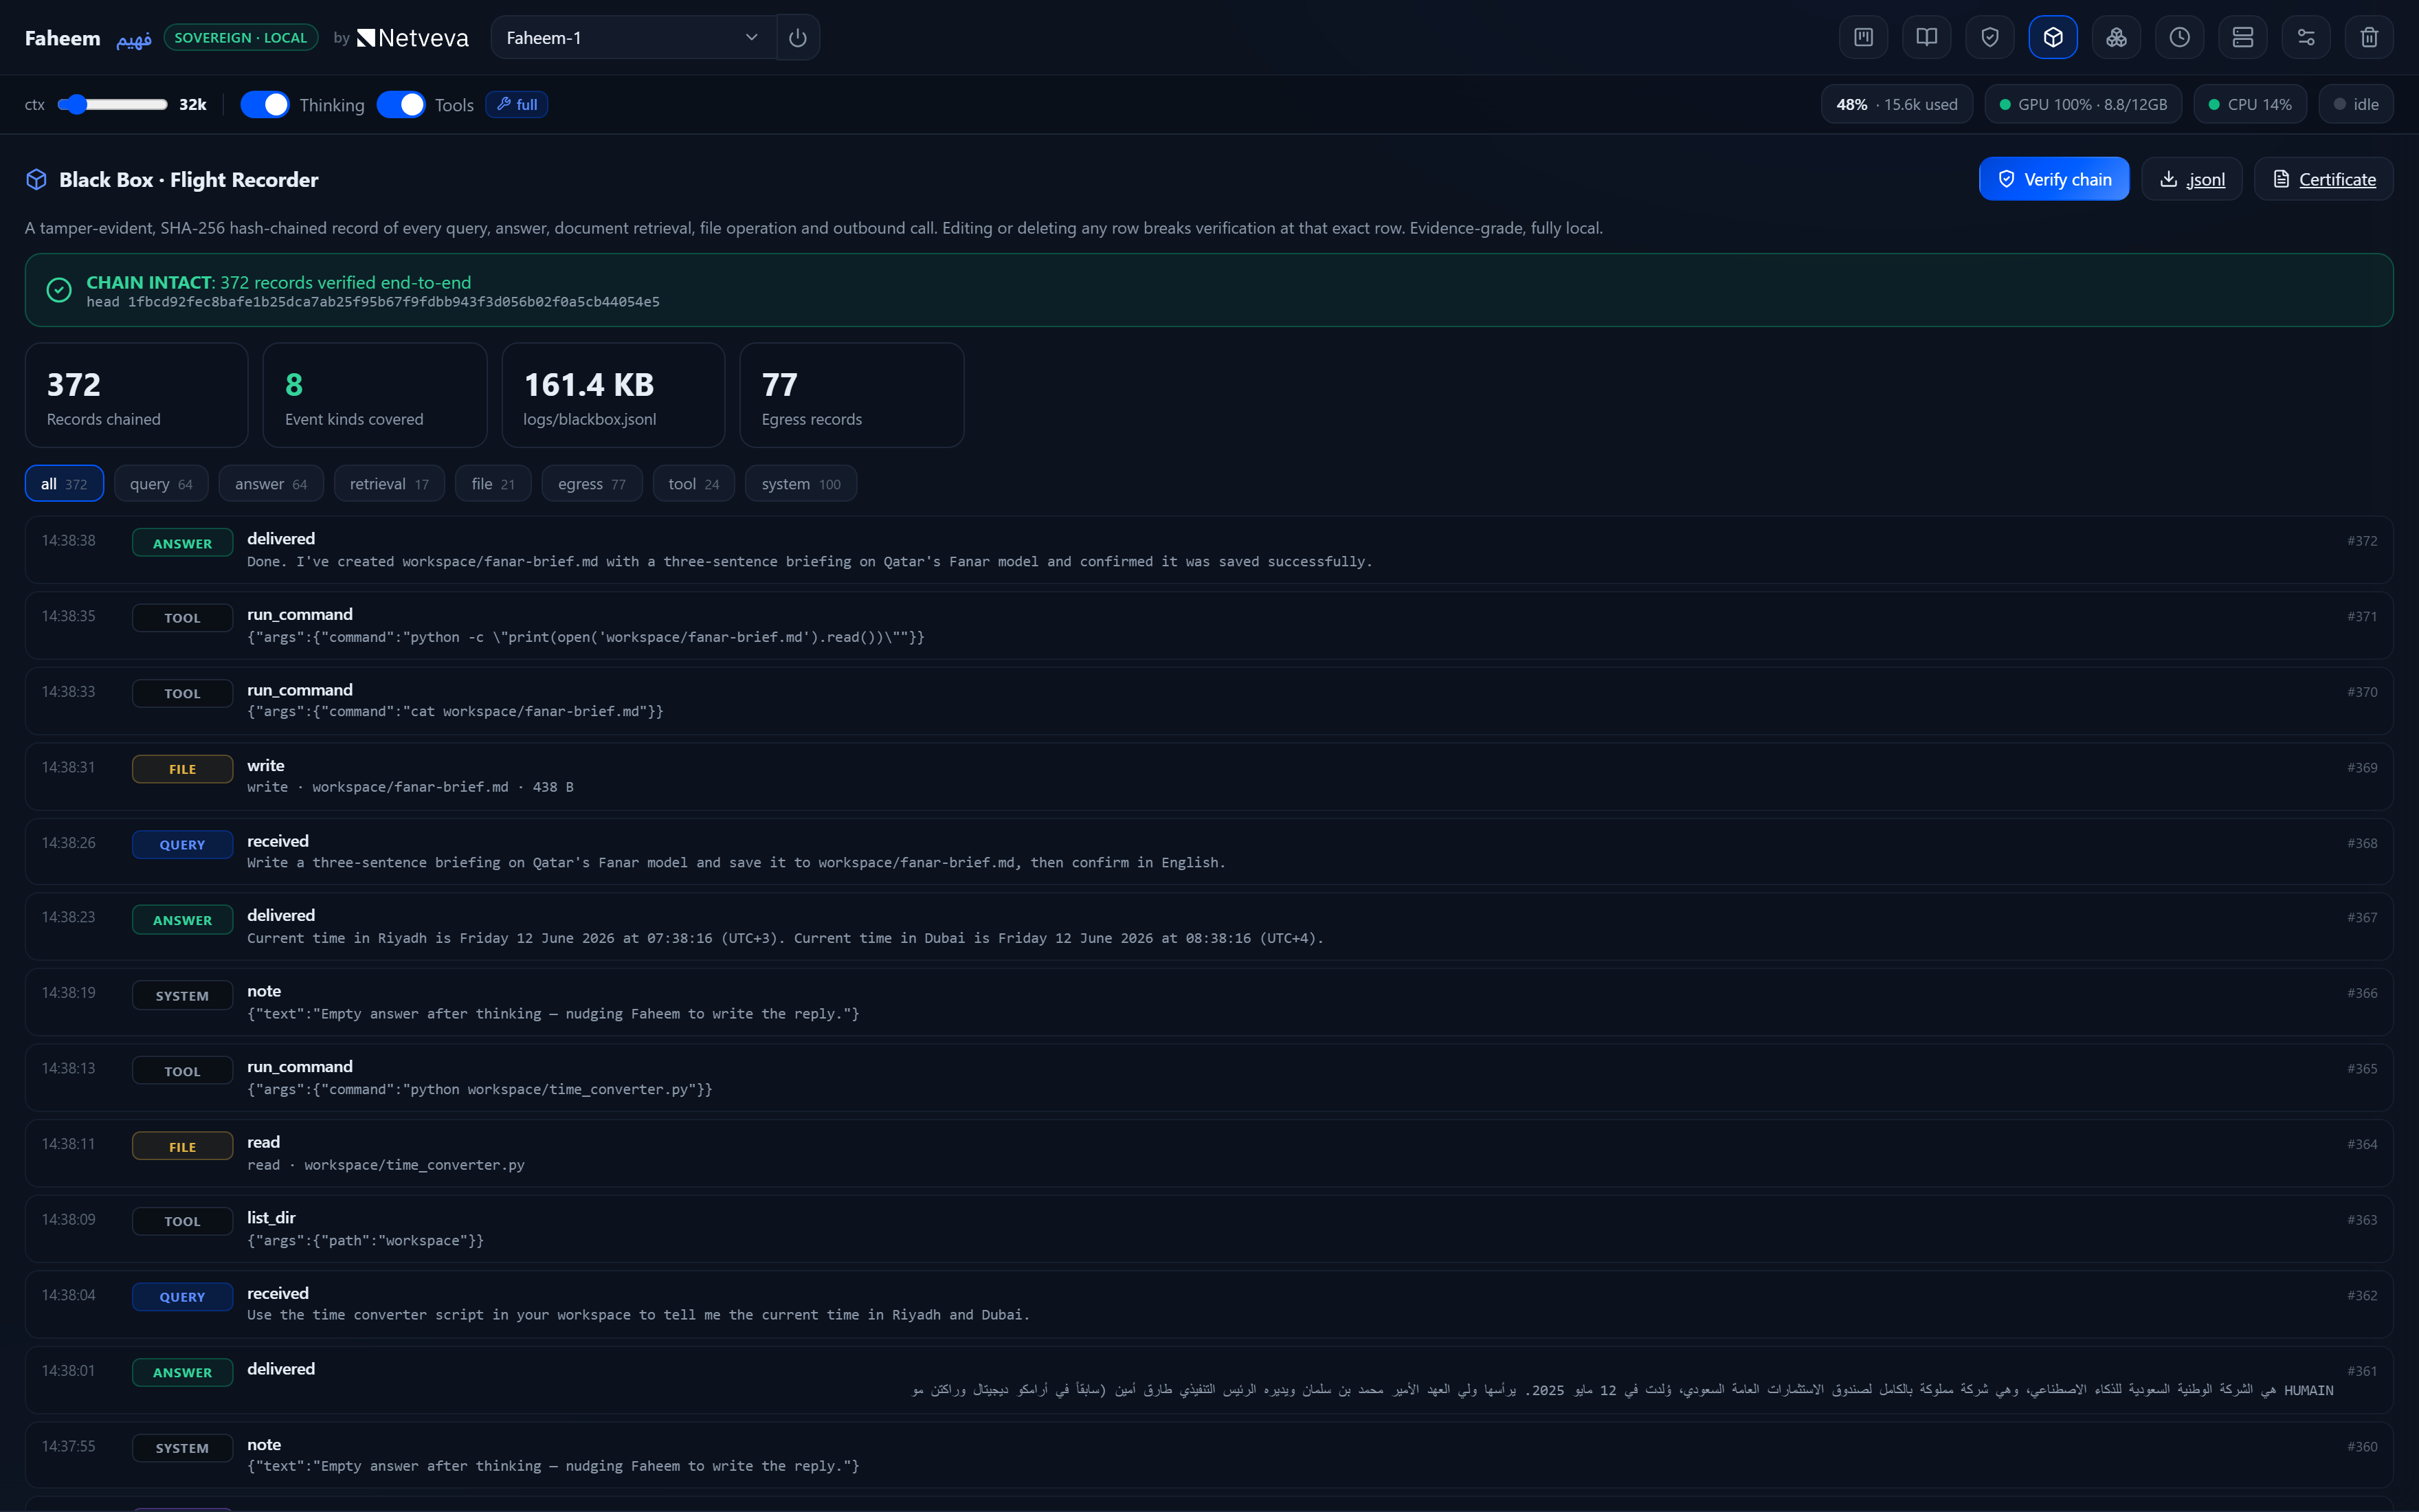Screen dimensions: 2419x1512
Task: Open the clock history icon
Action: (2179, 37)
